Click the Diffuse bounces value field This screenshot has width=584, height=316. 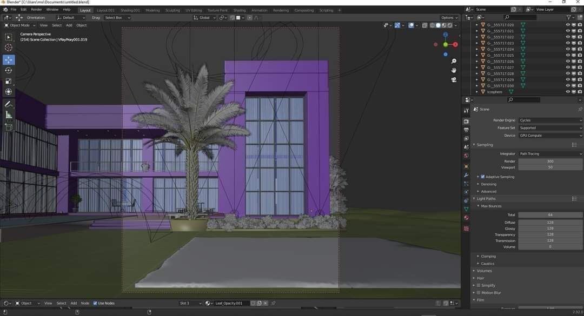pyautogui.click(x=550, y=222)
